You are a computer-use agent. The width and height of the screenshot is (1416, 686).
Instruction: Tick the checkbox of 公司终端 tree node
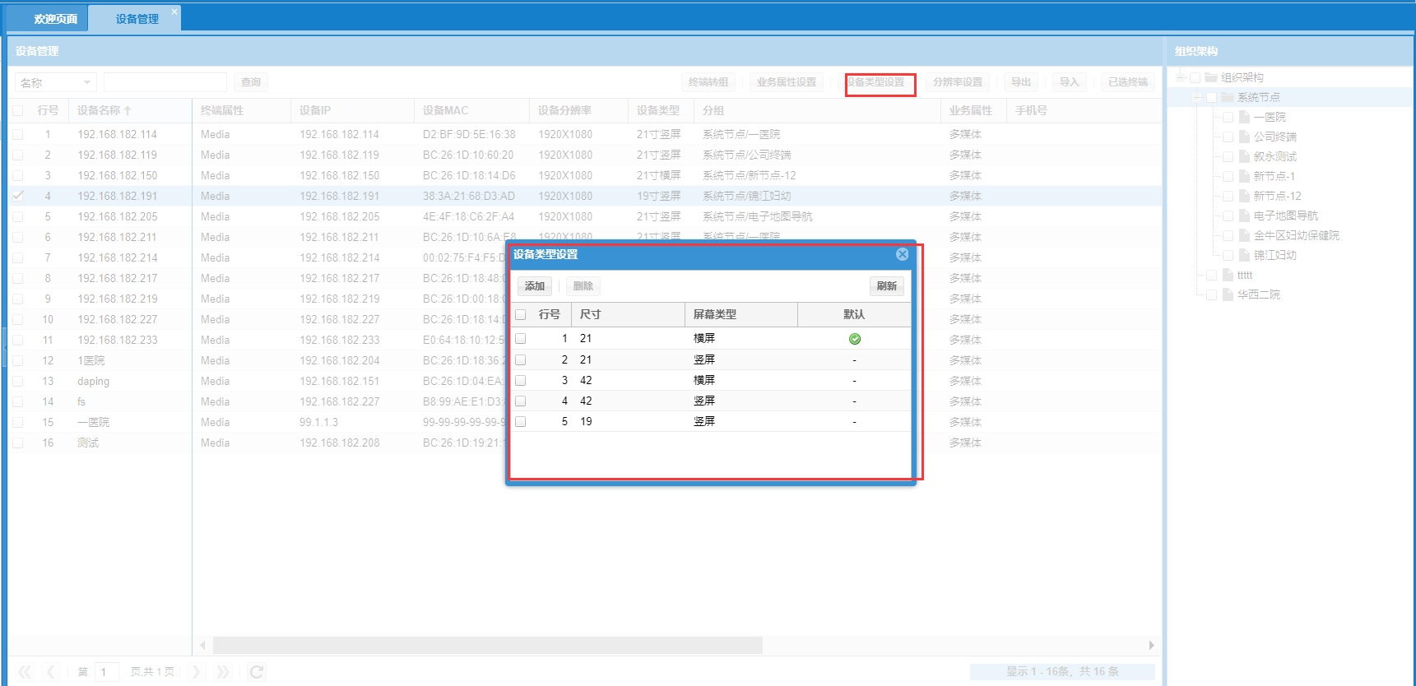pyautogui.click(x=1228, y=137)
